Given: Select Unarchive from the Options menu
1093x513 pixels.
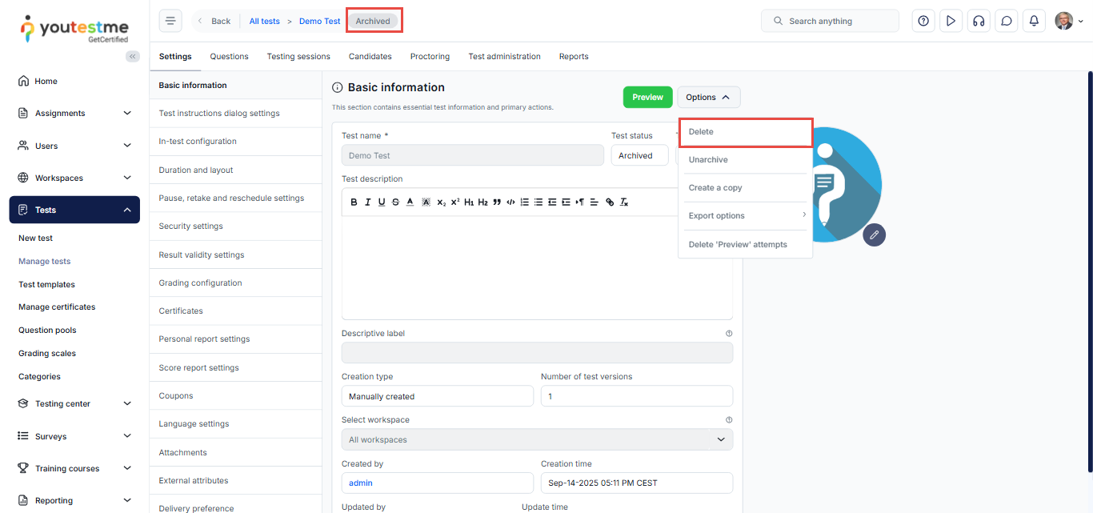Looking at the screenshot, I should [x=708, y=160].
